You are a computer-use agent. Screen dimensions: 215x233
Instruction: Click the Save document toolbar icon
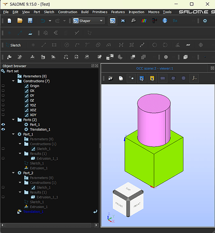tap(30, 21)
